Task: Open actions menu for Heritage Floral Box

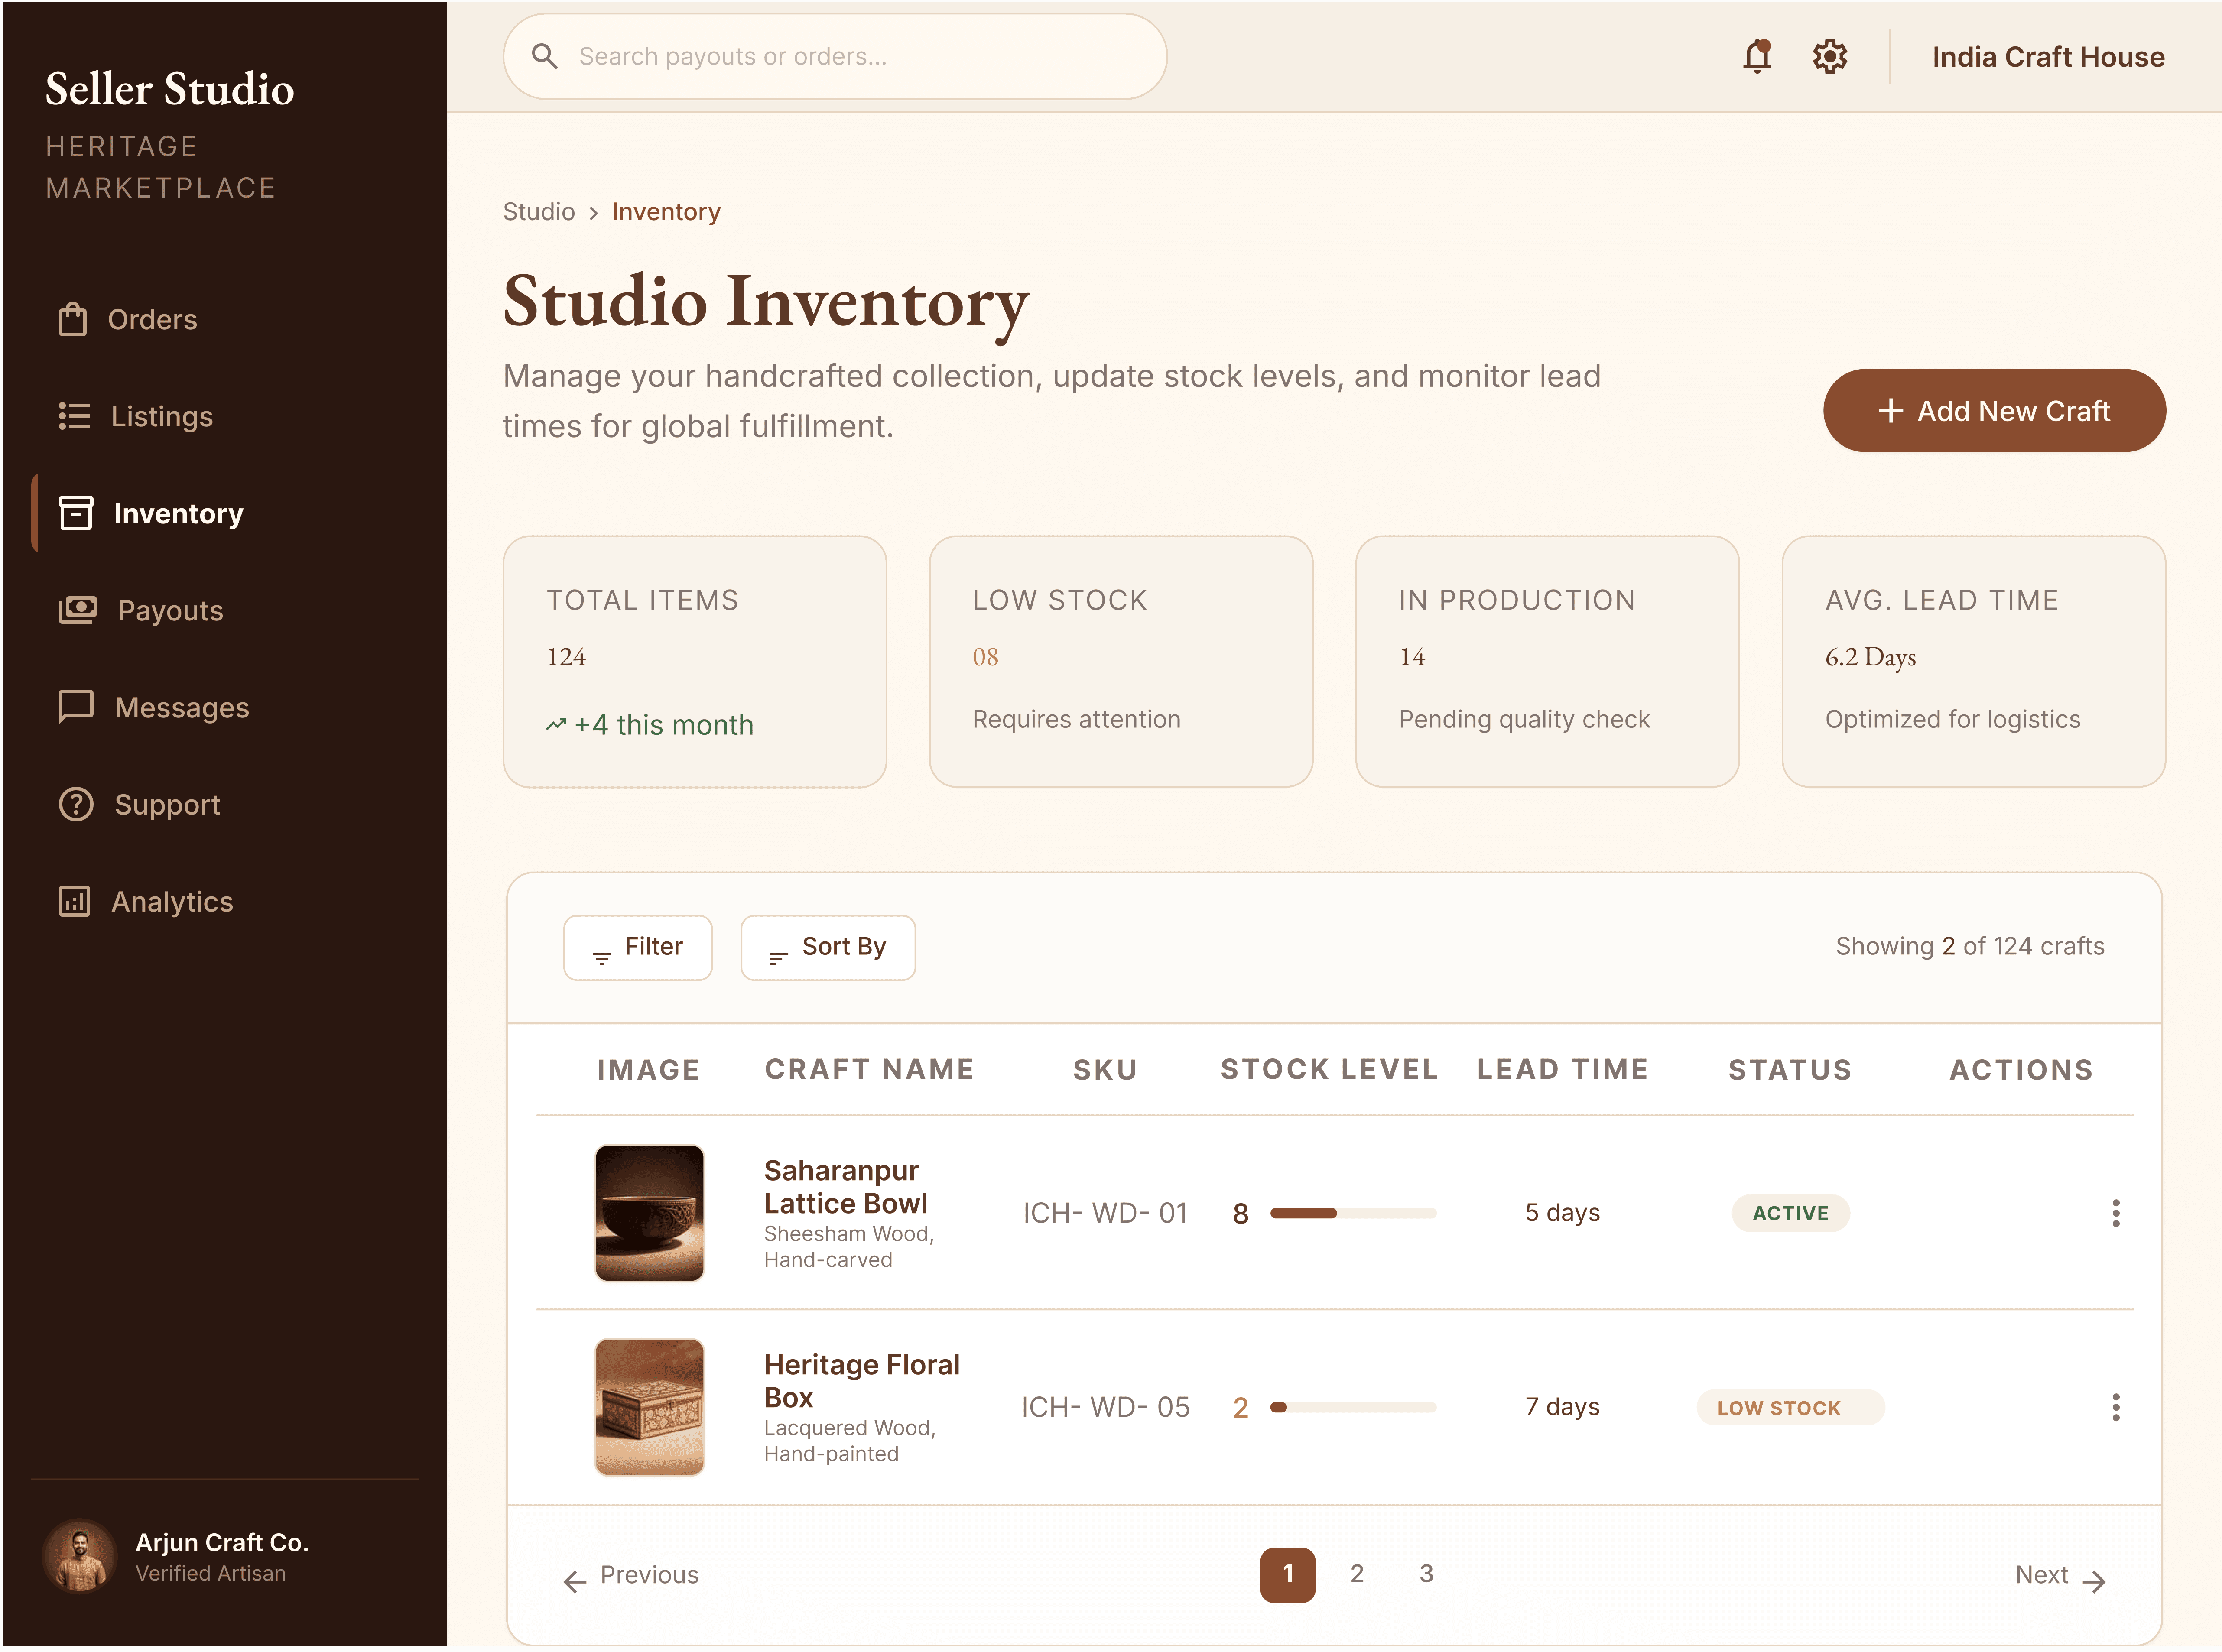Action: [x=2115, y=1407]
